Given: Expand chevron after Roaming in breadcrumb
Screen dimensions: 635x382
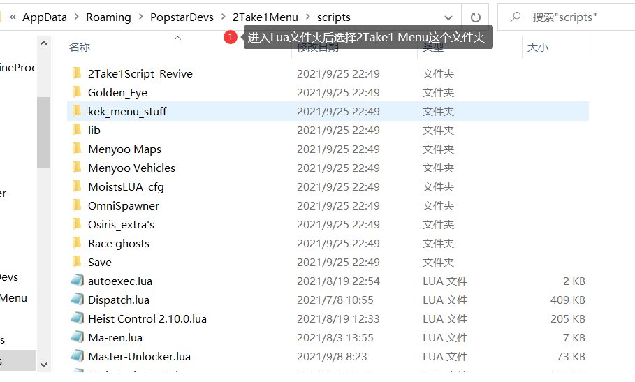Looking at the screenshot, I should (x=140, y=17).
